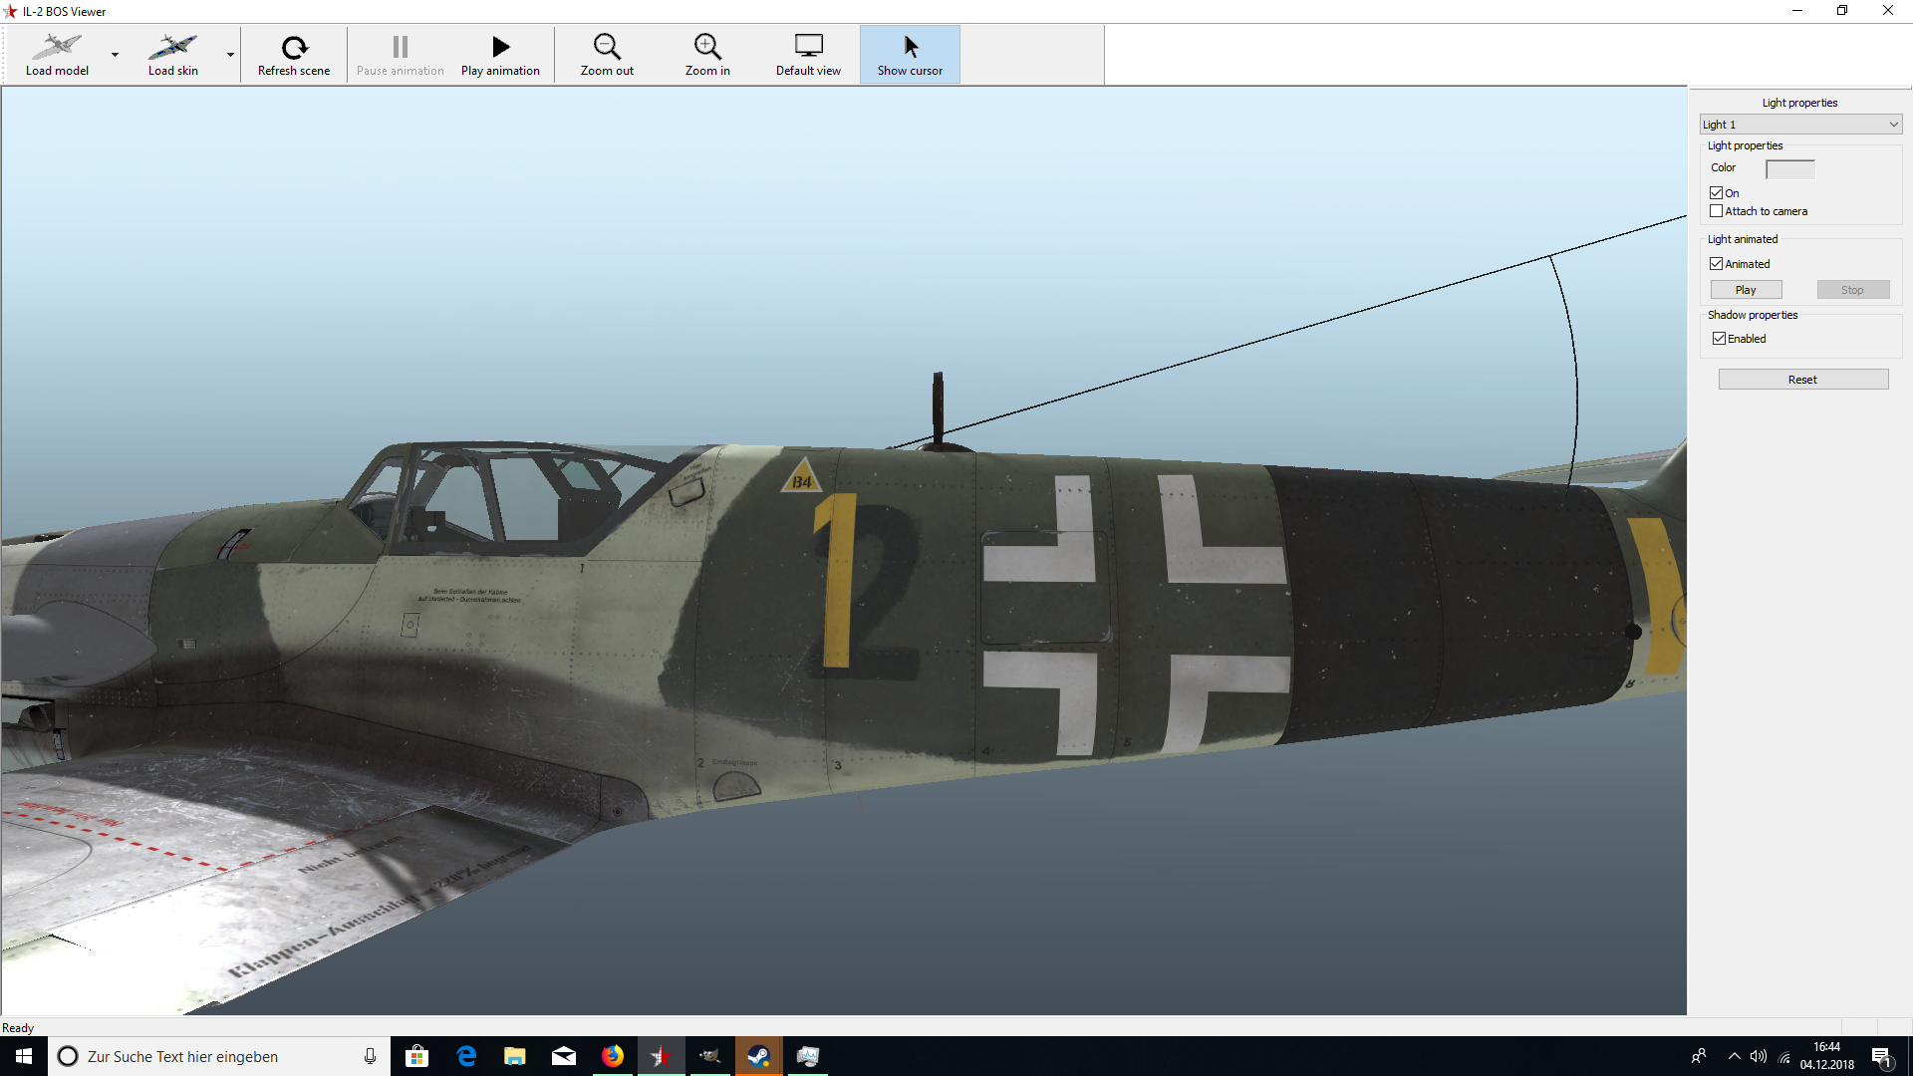
Task: Zoom in on the model view
Action: pos(707,55)
